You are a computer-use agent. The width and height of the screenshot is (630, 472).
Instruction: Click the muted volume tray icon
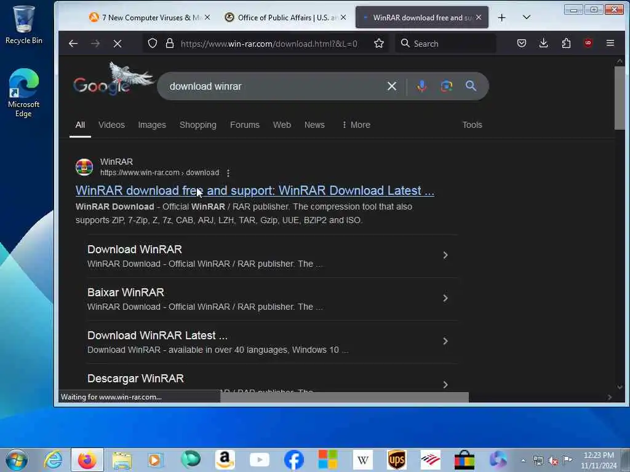coord(553,461)
